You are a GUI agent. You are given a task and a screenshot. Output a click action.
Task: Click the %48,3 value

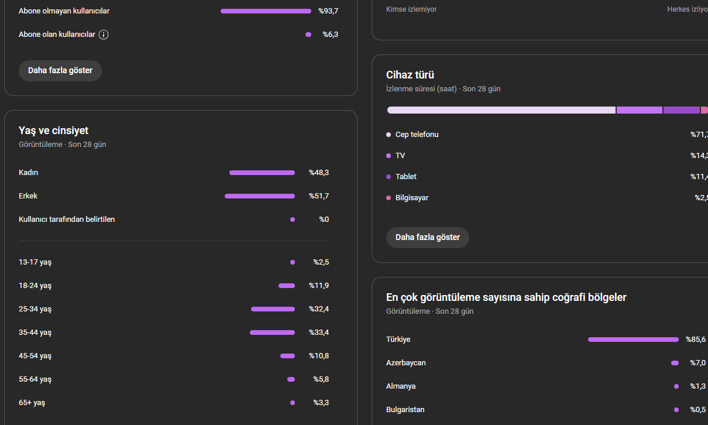[x=319, y=173]
